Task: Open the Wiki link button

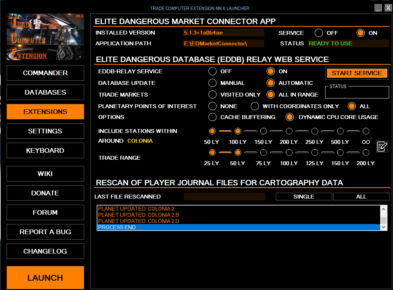Action: tap(45, 174)
